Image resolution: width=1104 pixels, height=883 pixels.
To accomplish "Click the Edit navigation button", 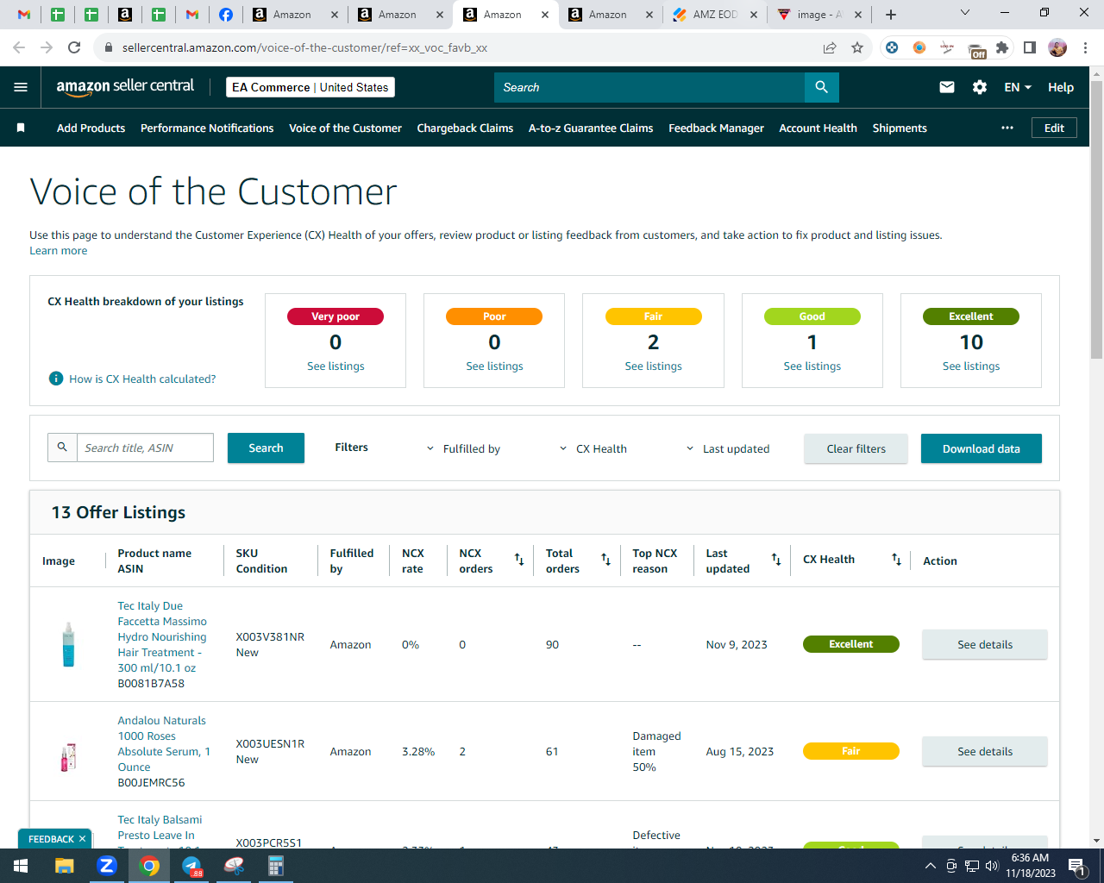I will click(x=1054, y=128).
